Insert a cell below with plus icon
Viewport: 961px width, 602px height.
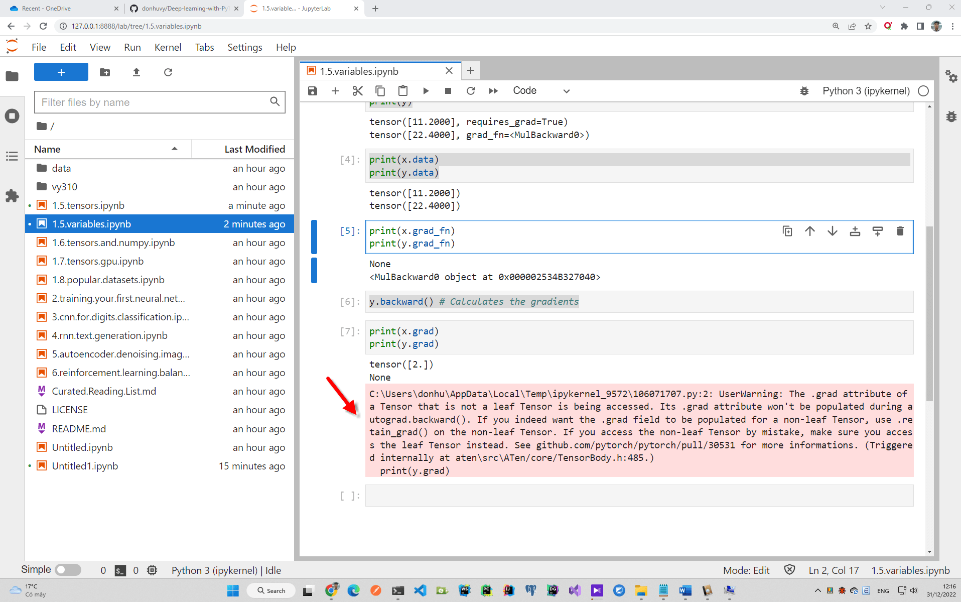(335, 91)
